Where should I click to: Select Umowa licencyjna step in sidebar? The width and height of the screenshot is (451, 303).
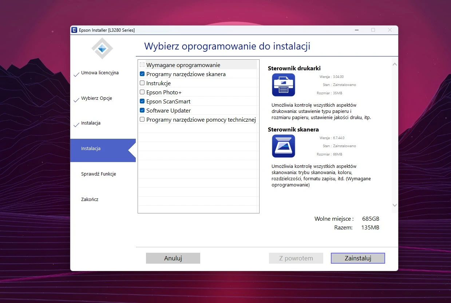tap(100, 73)
